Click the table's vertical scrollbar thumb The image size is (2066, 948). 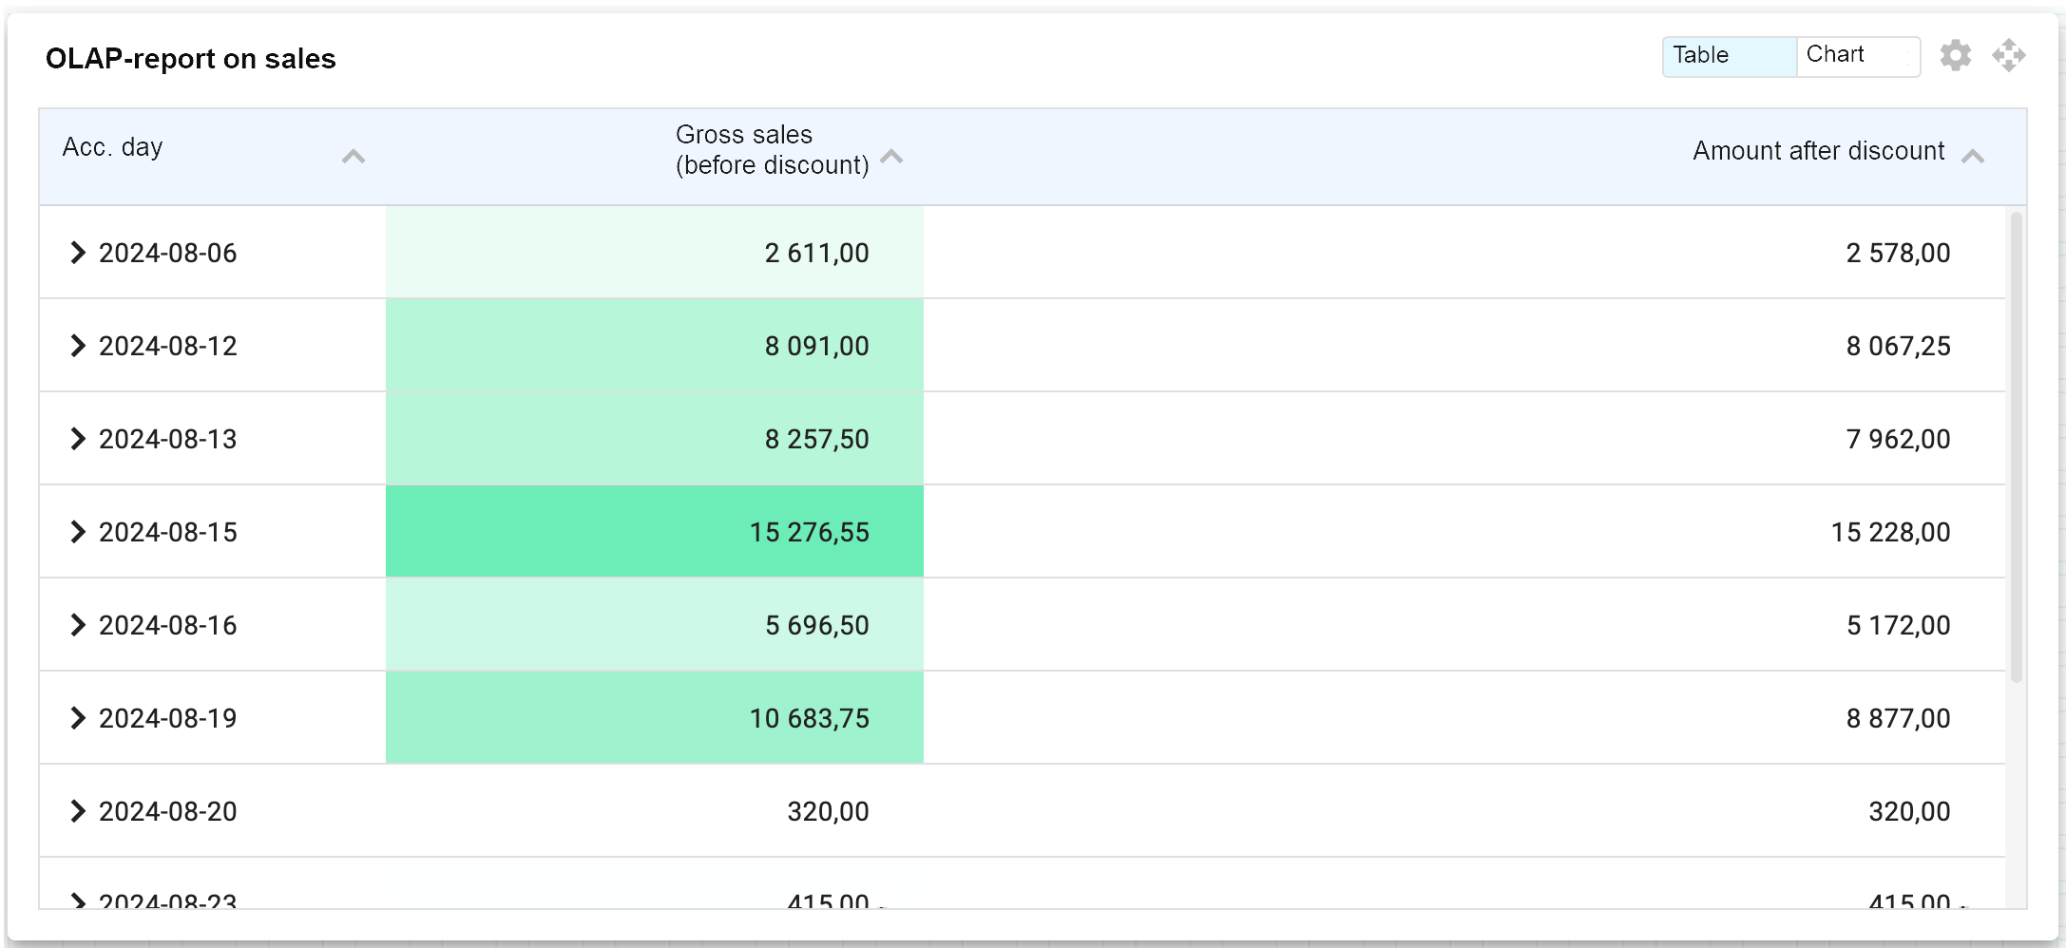(x=2016, y=446)
